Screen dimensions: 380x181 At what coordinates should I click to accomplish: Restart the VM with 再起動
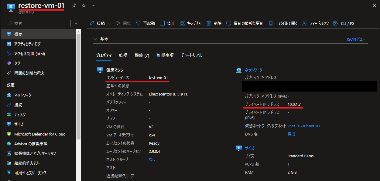[145, 23]
